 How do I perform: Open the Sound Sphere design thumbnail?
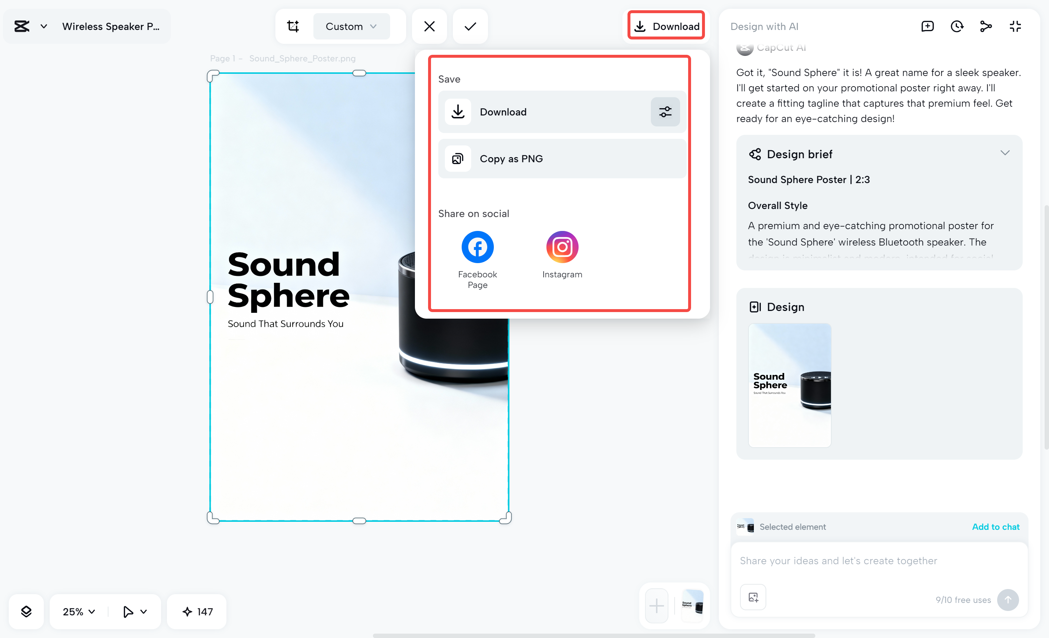click(789, 385)
